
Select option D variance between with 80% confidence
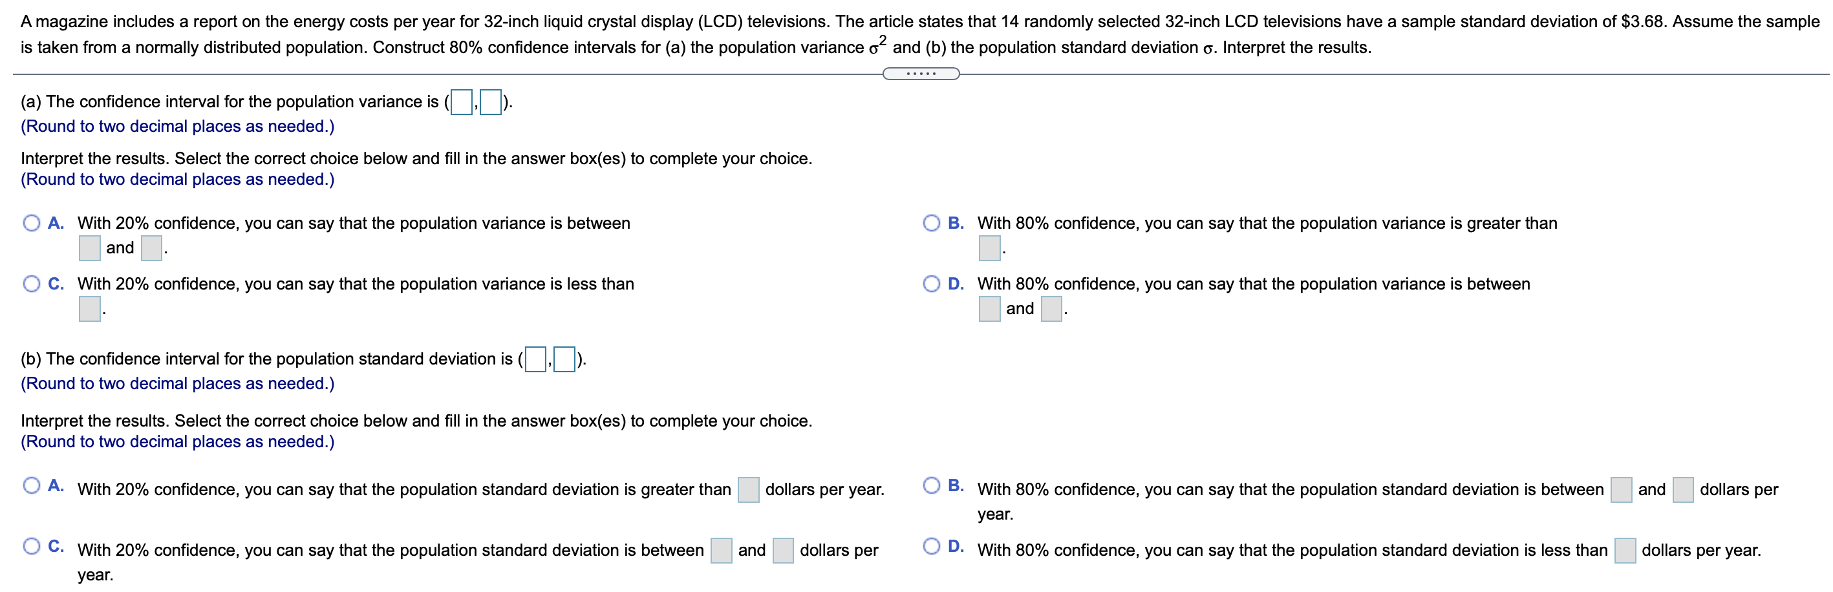click(931, 284)
